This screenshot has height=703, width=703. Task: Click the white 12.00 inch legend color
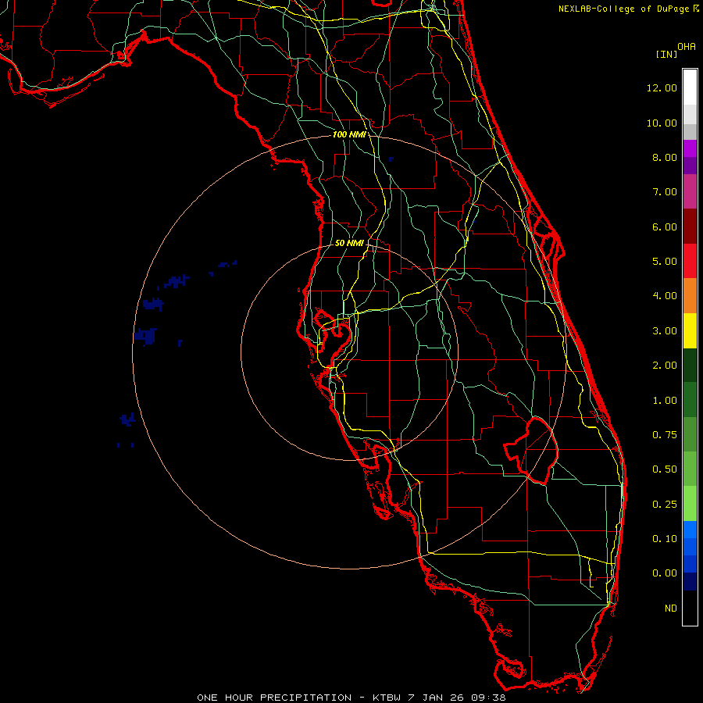[x=690, y=87]
